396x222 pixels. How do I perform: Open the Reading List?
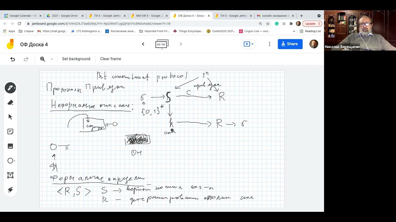[310, 31]
